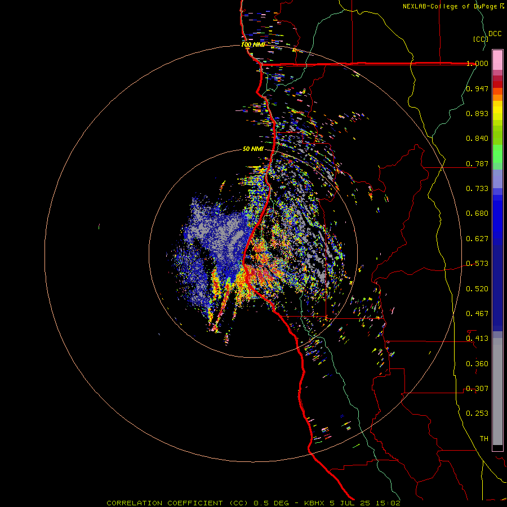Screen dimensions: 507x507
Task: Click the 0.5 DEG elevation angle text
Action: pos(271,503)
